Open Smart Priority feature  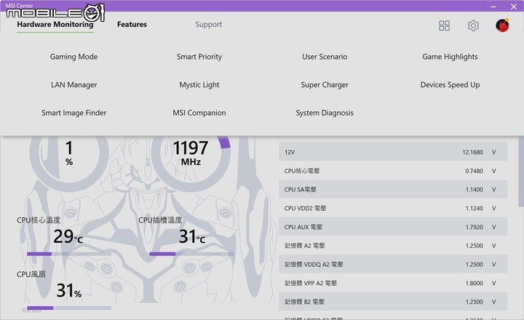199,57
